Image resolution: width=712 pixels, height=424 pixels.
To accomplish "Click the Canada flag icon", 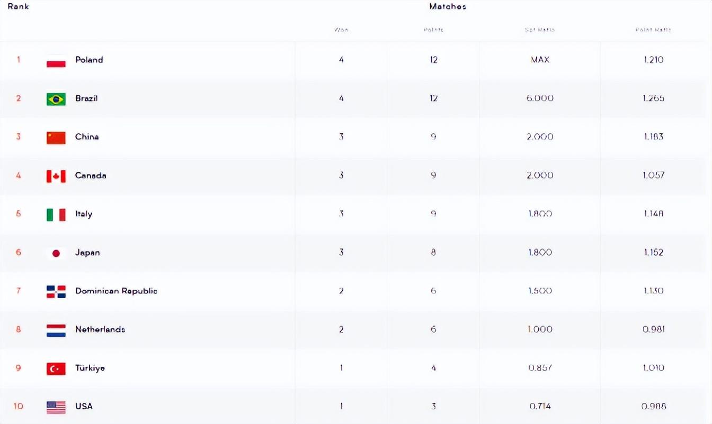I will coord(56,176).
